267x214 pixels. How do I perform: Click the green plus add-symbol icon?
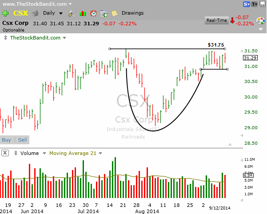(5, 13)
